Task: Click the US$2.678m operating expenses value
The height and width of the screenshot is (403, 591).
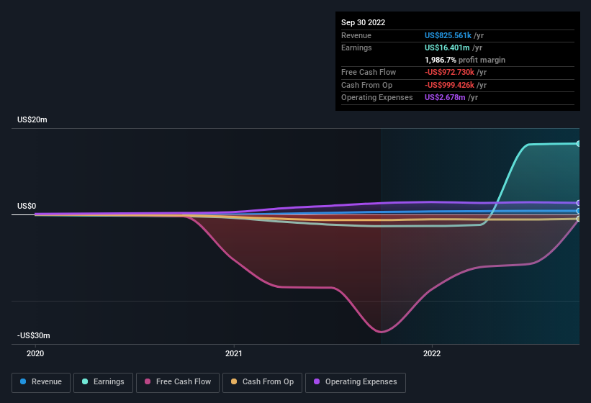Action: (x=445, y=97)
